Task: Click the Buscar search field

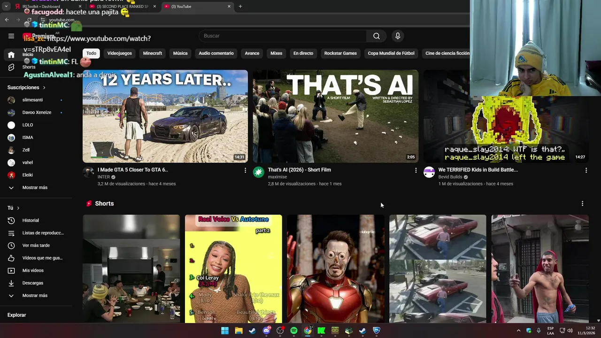Action: pos(283,36)
